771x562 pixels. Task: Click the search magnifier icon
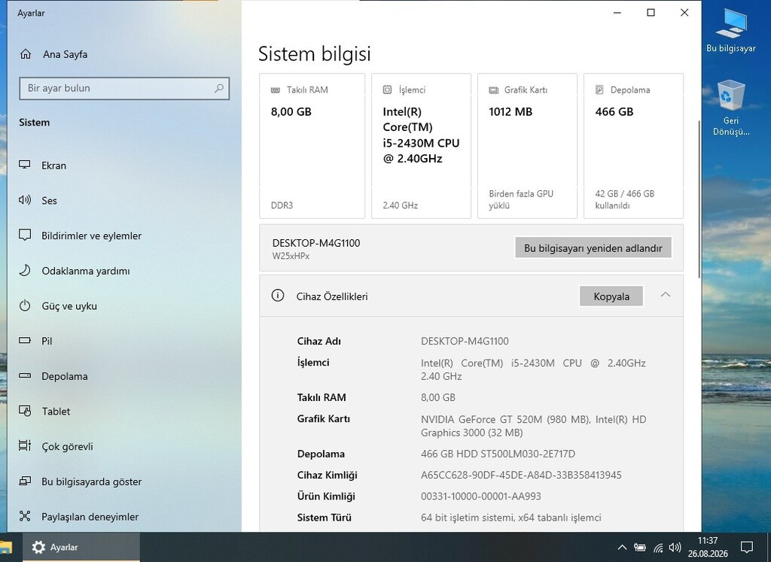pyautogui.click(x=219, y=88)
